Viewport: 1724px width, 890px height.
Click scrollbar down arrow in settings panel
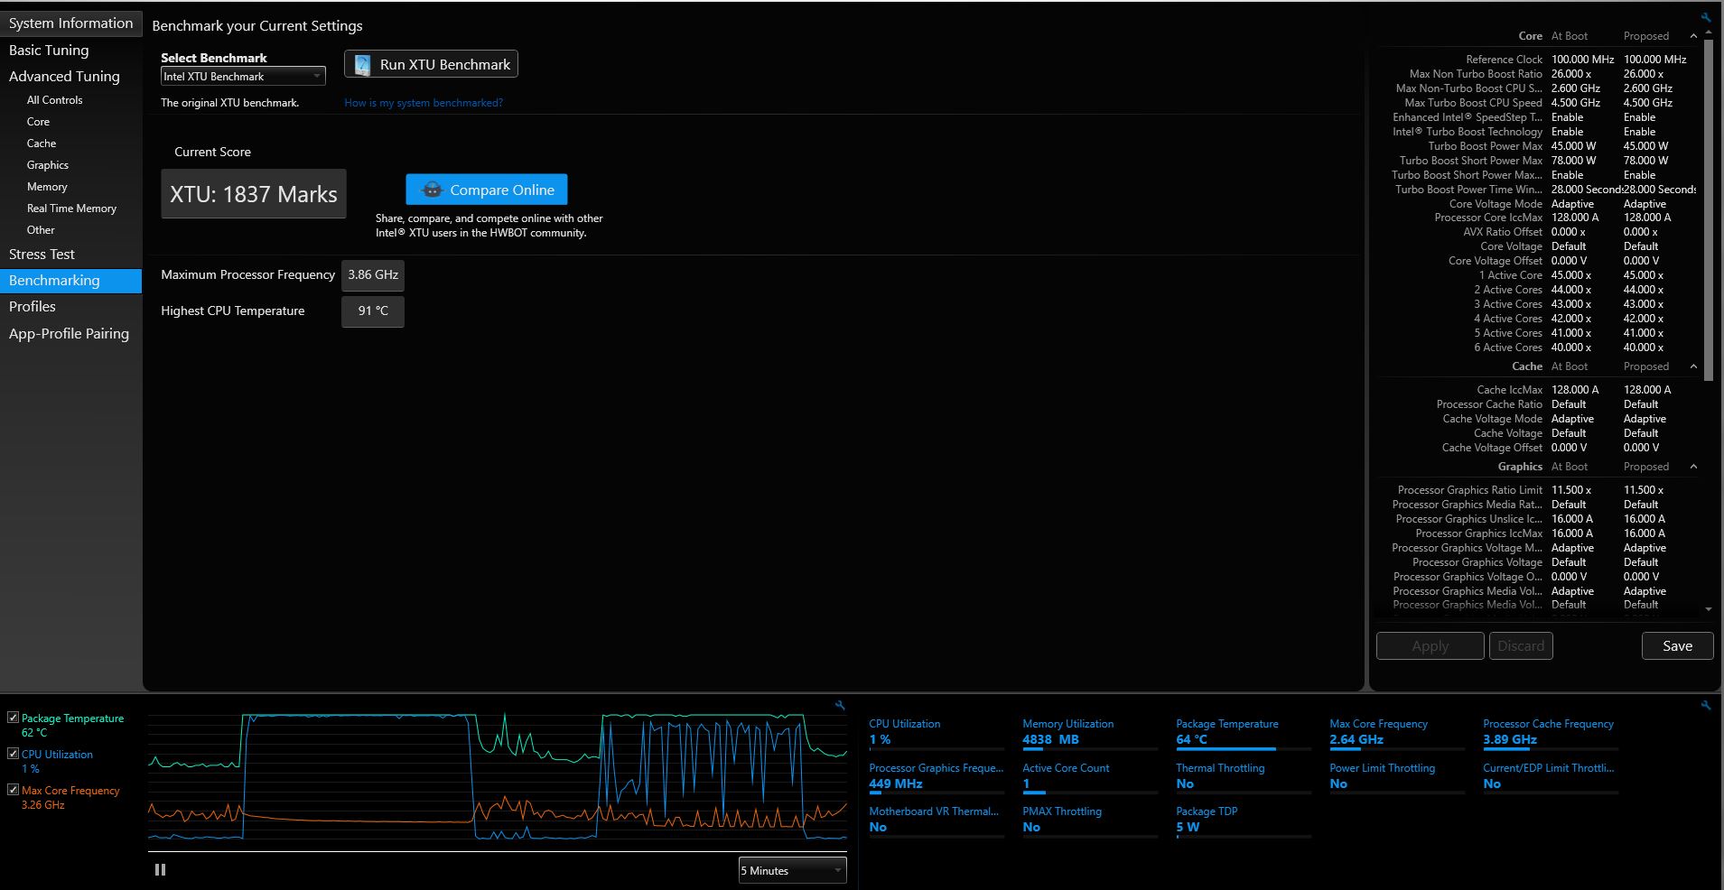tap(1708, 609)
